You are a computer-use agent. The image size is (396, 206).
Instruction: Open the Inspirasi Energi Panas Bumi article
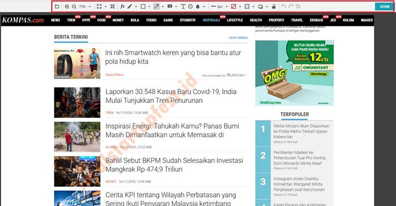click(172, 130)
